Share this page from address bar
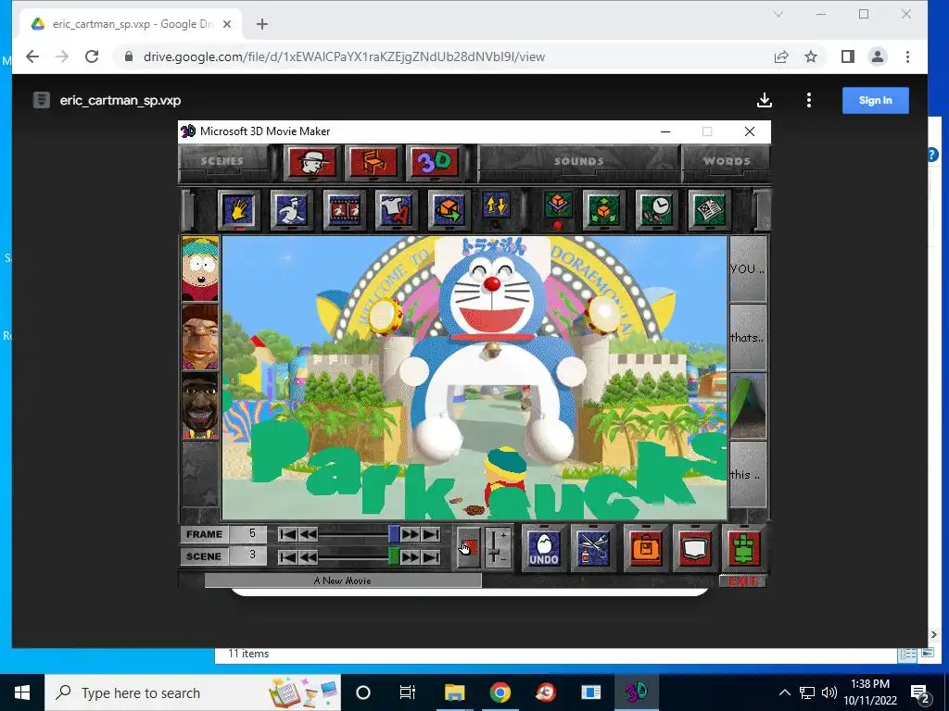Image resolution: width=949 pixels, height=711 pixels. 781,56
